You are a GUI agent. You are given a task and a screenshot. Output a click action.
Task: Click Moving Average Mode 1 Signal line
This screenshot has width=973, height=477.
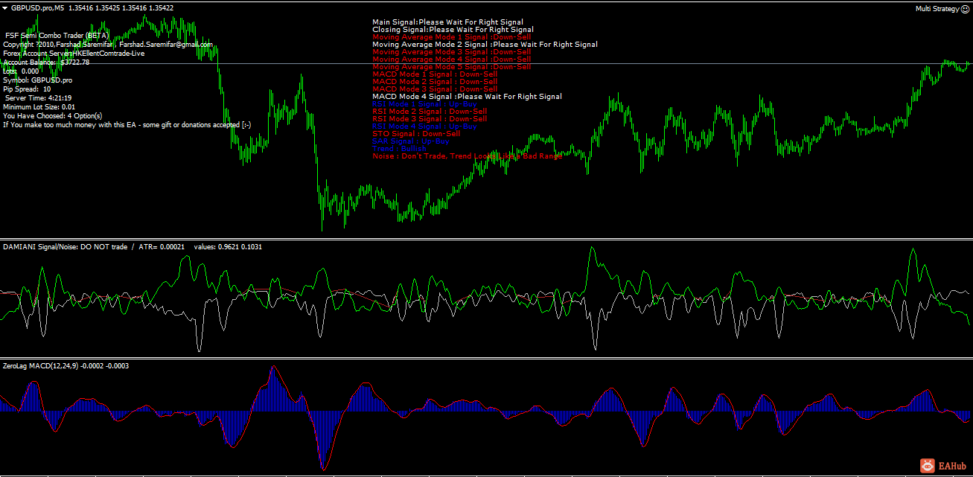tap(451, 37)
